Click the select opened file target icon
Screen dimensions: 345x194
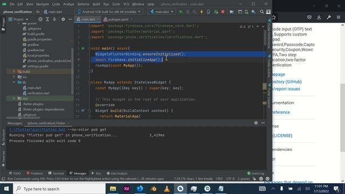click(x=40, y=19)
